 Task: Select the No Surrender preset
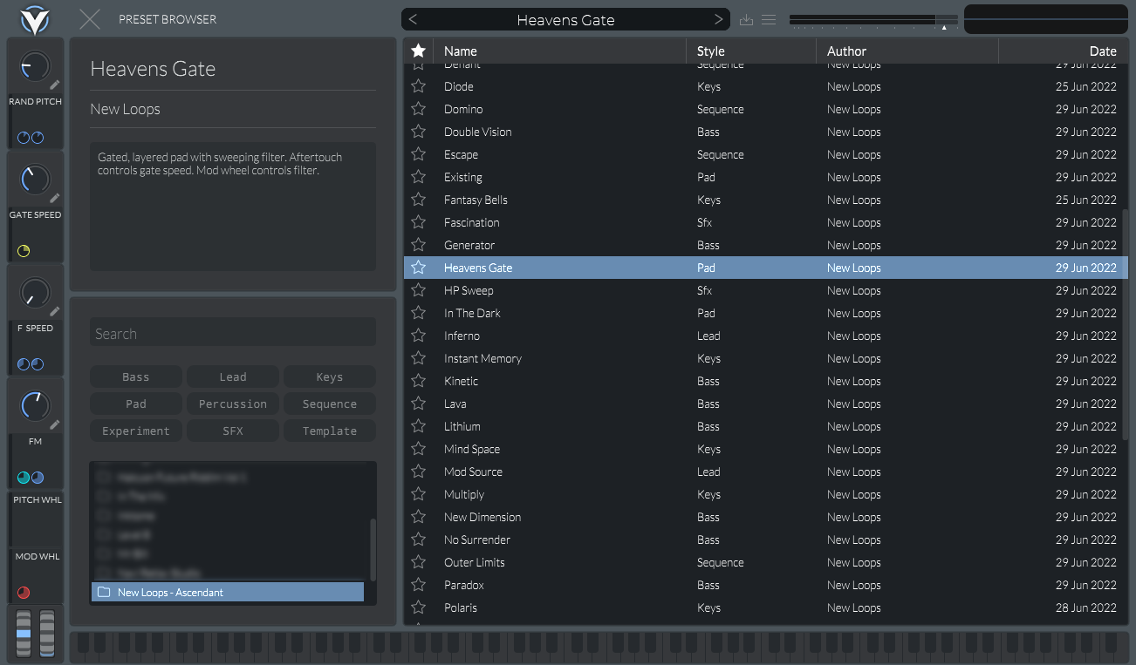tap(765, 539)
